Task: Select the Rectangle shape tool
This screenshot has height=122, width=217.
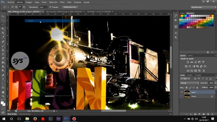Action: coord(3,88)
